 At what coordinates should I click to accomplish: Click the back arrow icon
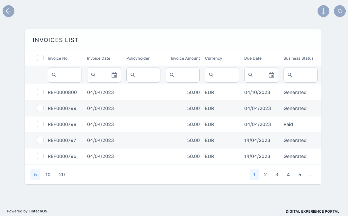coord(9,11)
